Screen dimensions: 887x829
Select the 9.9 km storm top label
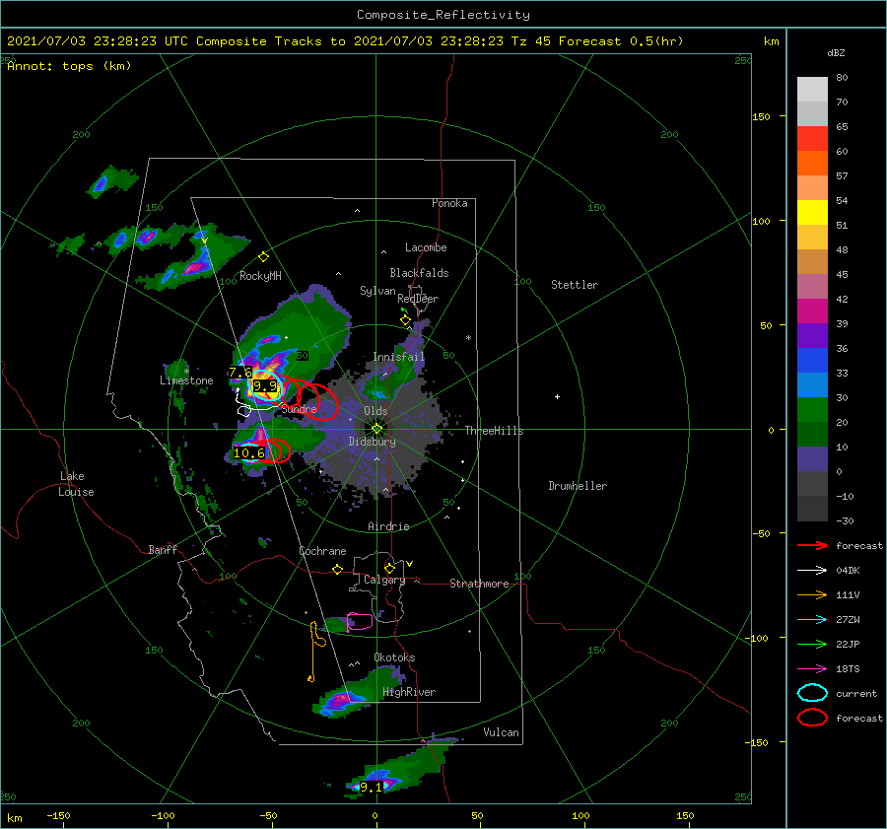point(265,386)
